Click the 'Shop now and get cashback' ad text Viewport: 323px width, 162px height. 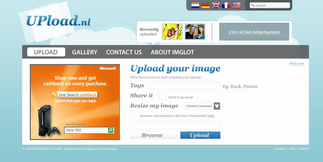(75, 81)
